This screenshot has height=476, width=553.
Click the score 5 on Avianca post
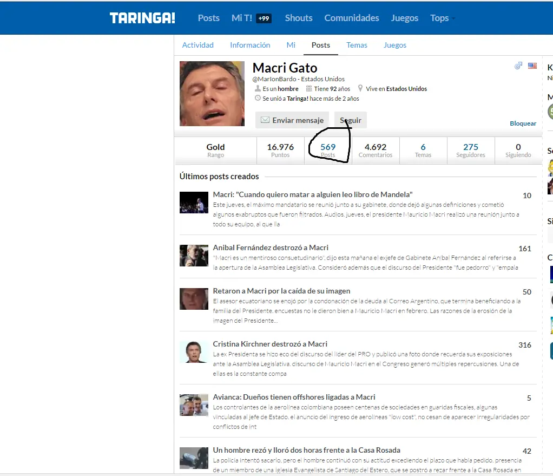[529, 399]
